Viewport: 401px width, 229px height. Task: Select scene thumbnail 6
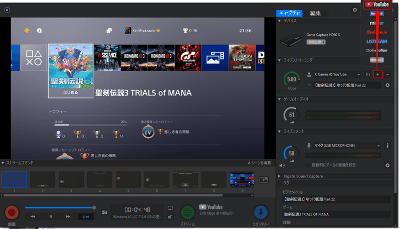pyautogui.click(x=157, y=180)
